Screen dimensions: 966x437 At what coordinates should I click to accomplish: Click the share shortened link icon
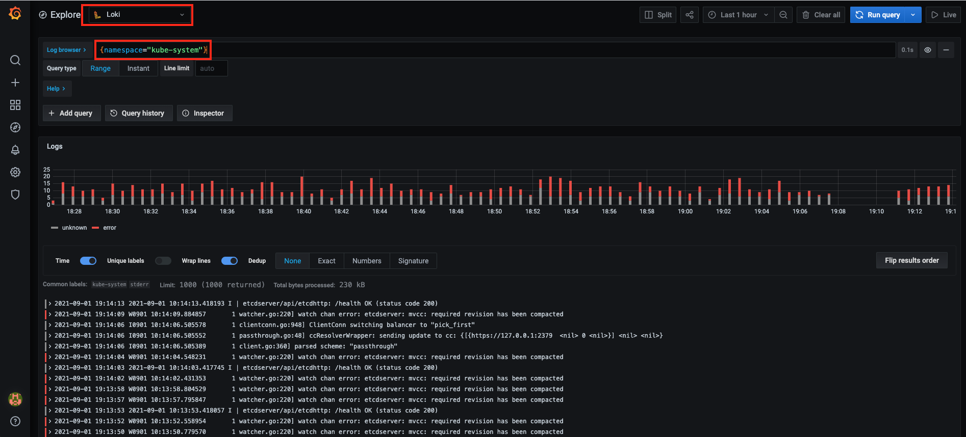pyautogui.click(x=690, y=15)
